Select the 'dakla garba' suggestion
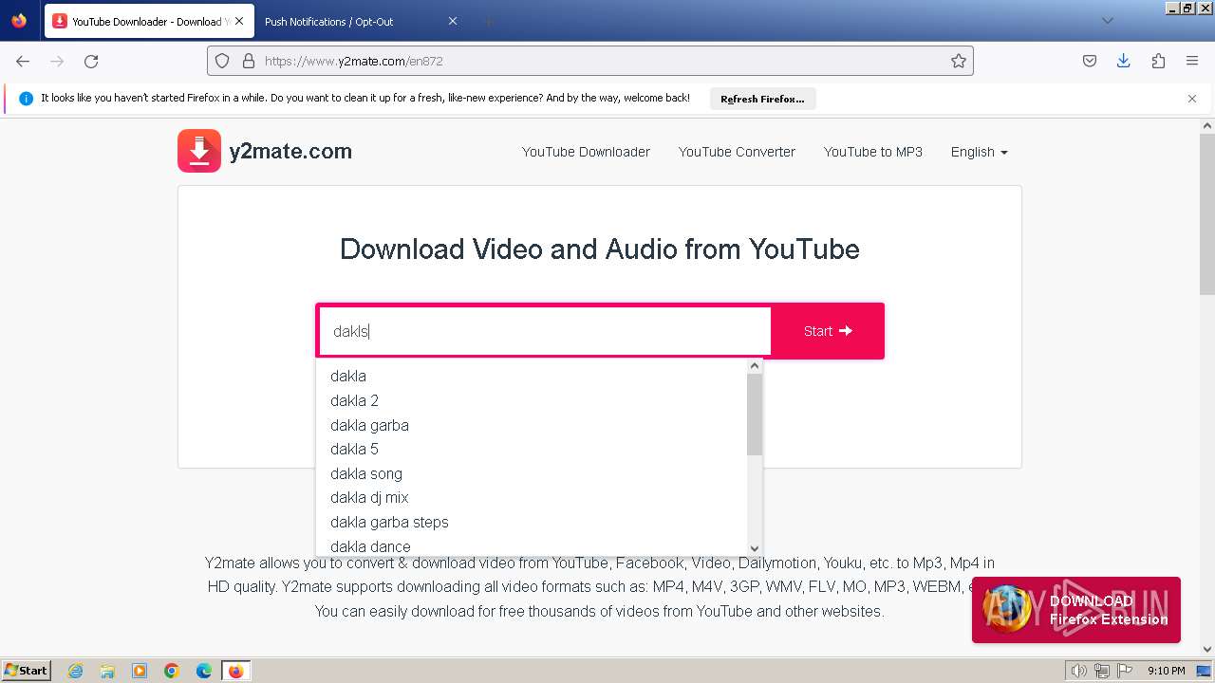This screenshot has width=1215, height=683. [532, 425]
